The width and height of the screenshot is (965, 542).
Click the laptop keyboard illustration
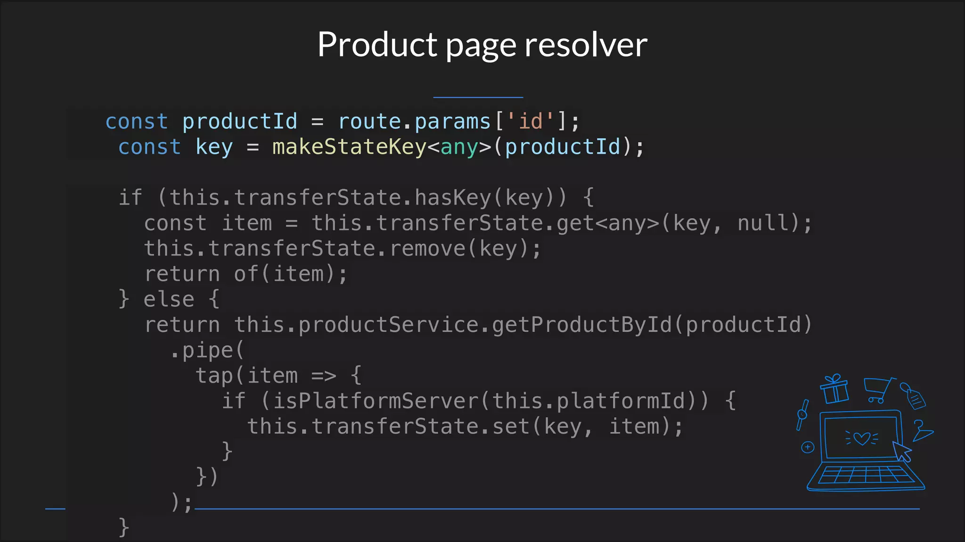[x=865, y=475]
